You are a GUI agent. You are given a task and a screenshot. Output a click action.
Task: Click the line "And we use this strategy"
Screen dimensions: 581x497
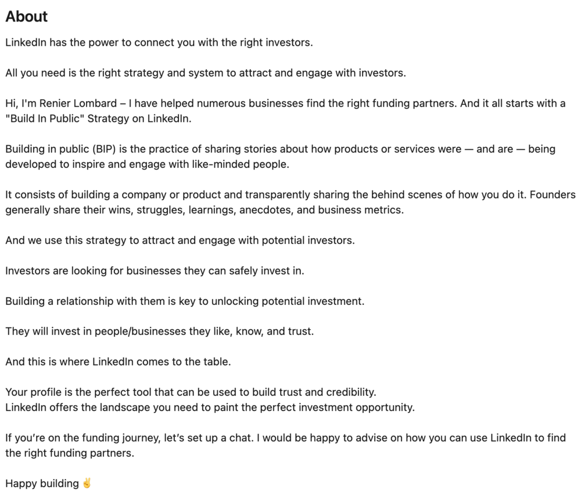pos(180,240)
